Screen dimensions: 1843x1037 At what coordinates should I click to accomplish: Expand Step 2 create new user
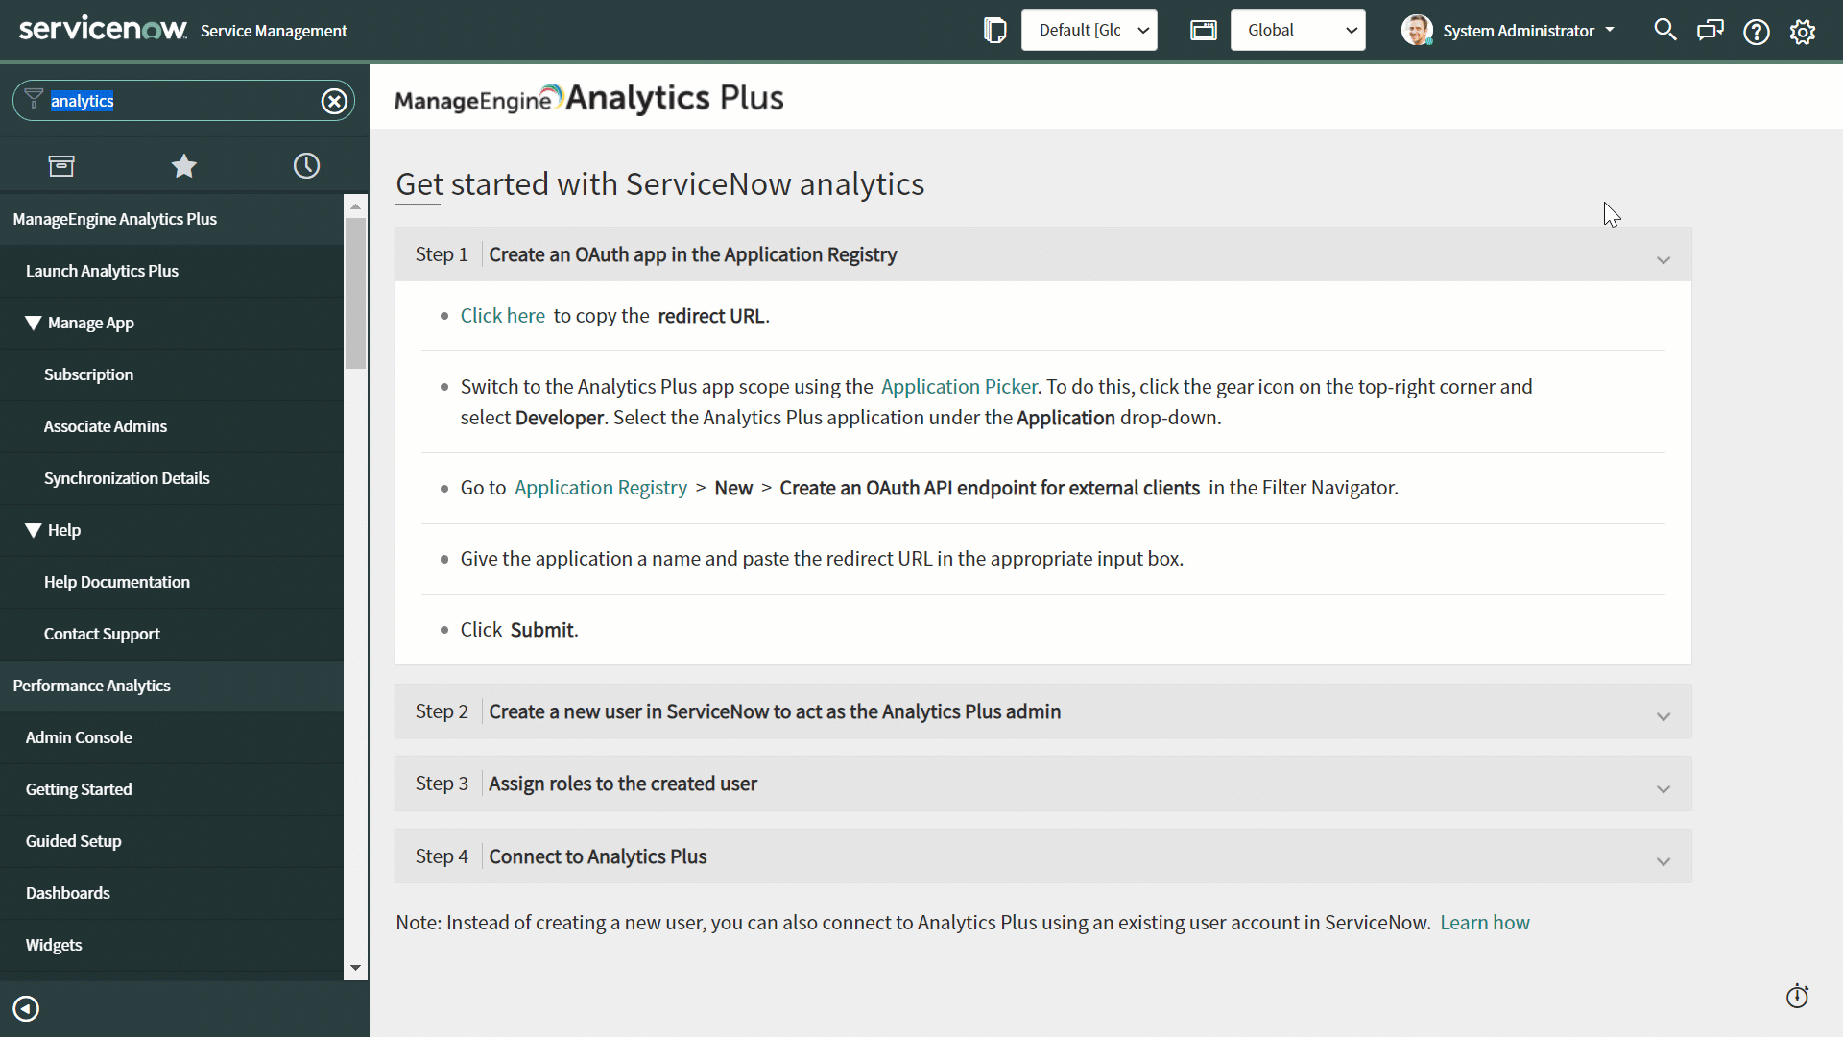pos(1042,711)
